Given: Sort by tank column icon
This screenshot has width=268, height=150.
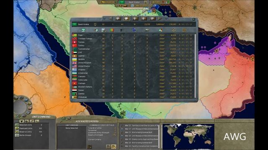Looking at the screenshot, I should (x=147, y=30).
